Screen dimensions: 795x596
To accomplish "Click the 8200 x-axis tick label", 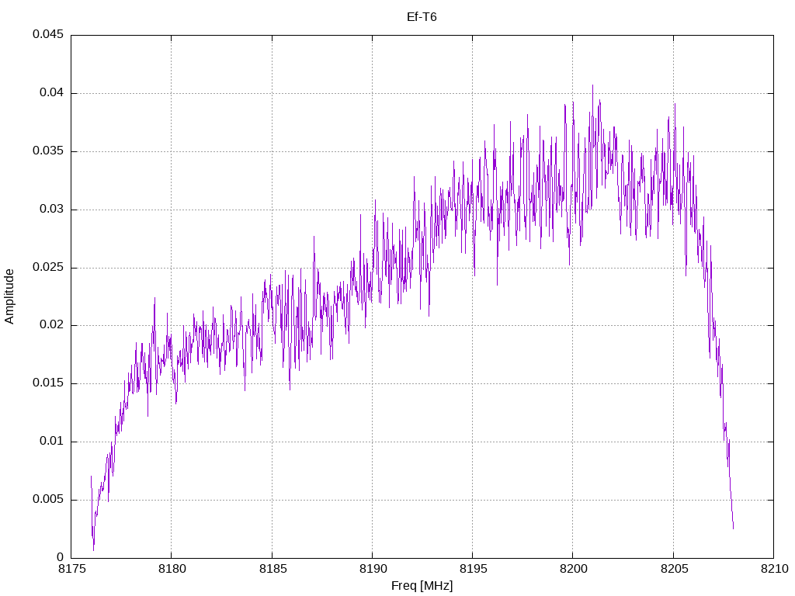I will tap(574, 569).
